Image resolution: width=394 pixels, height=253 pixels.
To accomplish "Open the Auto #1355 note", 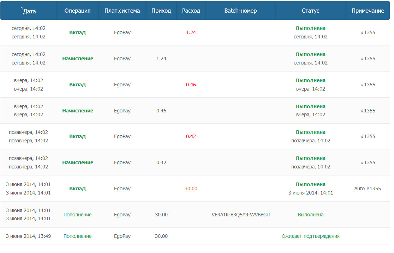I will [368, 189].
